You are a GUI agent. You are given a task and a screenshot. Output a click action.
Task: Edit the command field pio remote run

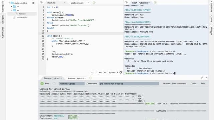129,84
